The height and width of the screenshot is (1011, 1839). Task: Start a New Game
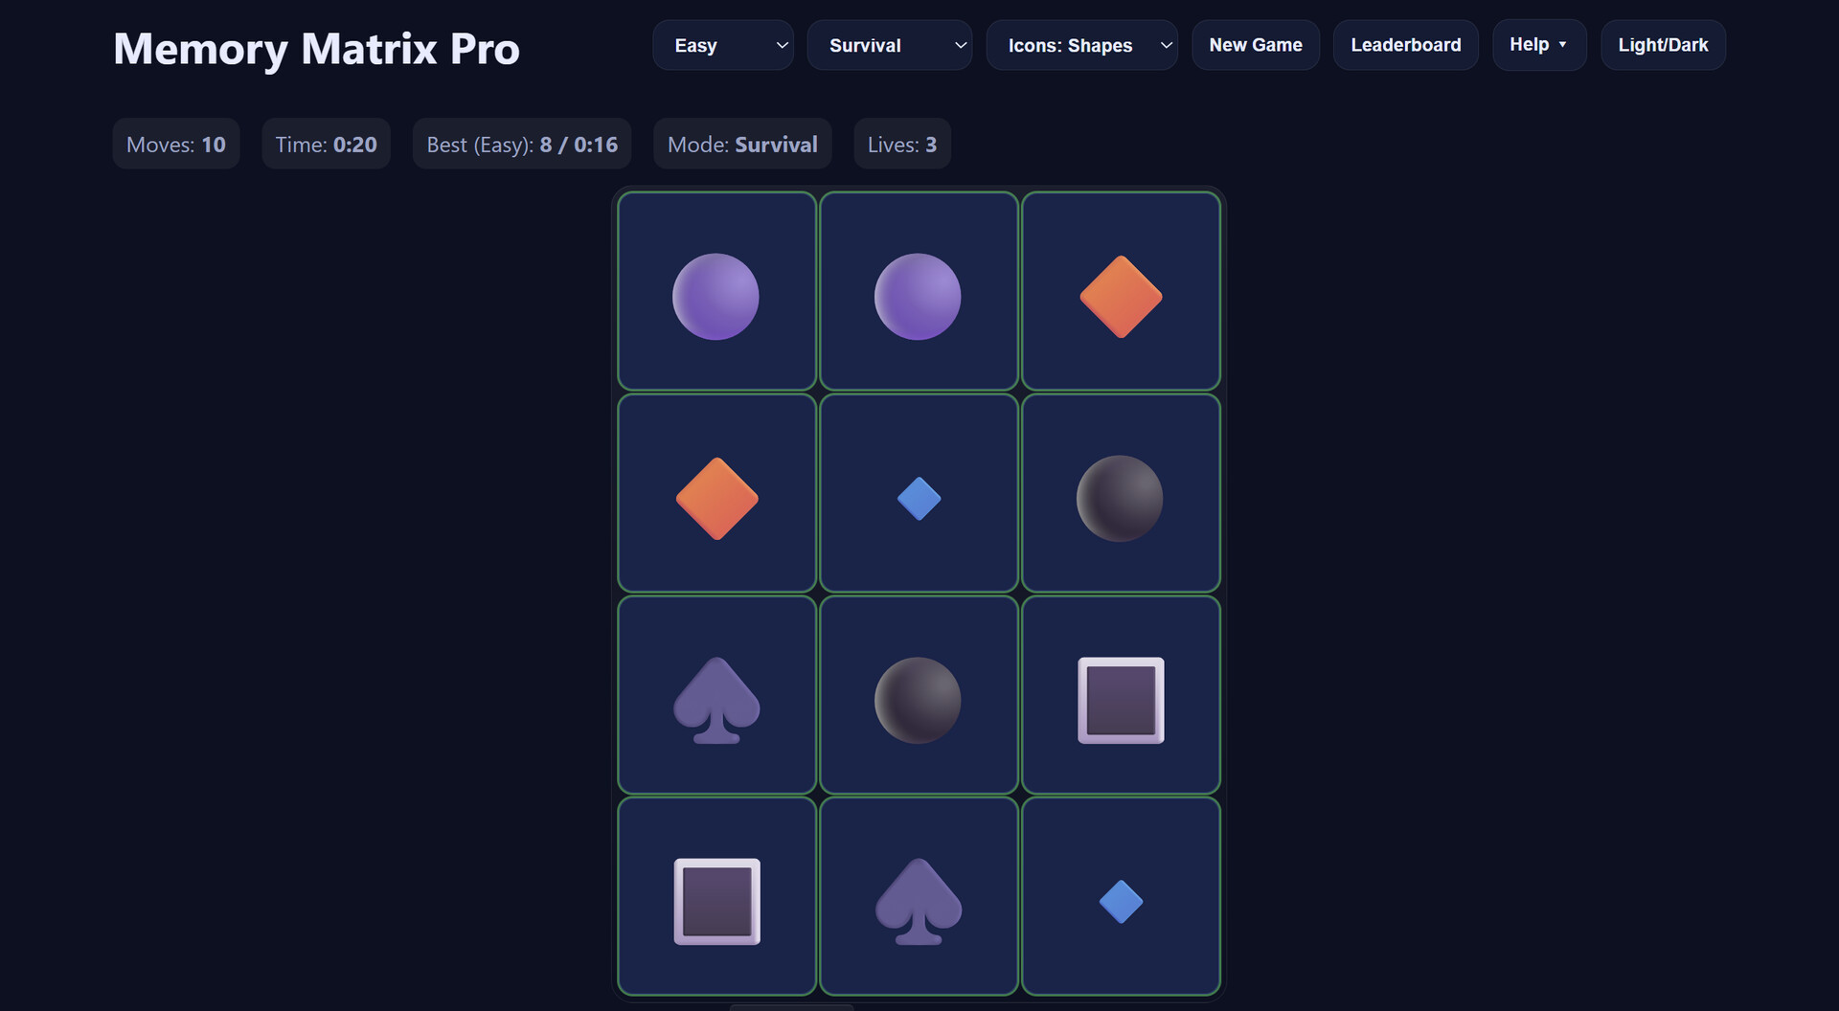coord(1255,44)
